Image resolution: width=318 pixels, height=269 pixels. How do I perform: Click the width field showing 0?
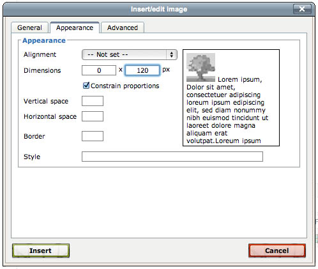pyautogui.click(x=99, y=70)
